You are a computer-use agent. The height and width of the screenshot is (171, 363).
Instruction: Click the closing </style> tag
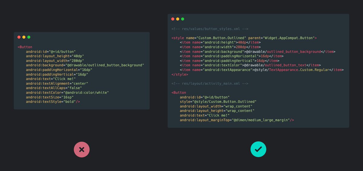(180, 74)
